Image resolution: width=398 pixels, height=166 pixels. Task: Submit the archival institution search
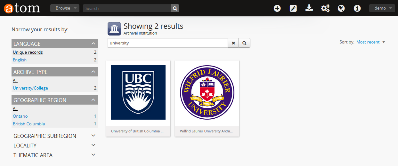click(x=244, y=43)
